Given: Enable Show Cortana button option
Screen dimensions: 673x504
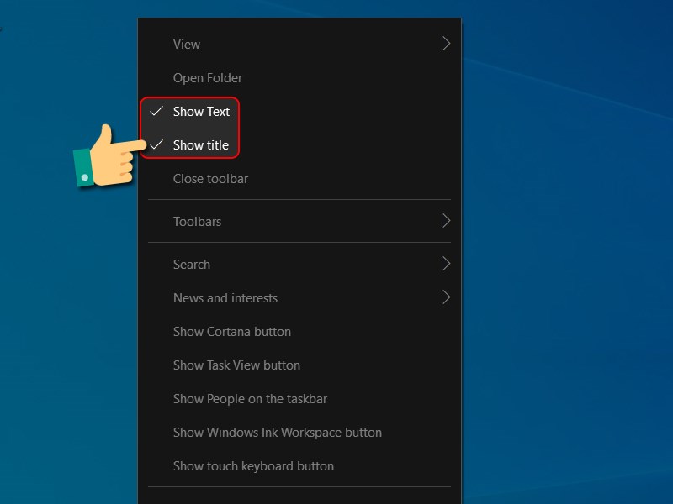Looking at the screenshot, I should (299, 332).
